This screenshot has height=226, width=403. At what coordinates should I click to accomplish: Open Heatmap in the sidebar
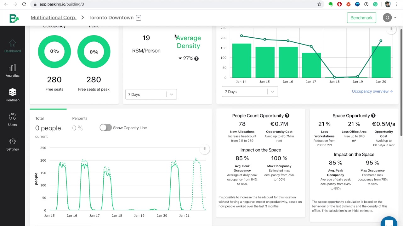tap(12, 95)
